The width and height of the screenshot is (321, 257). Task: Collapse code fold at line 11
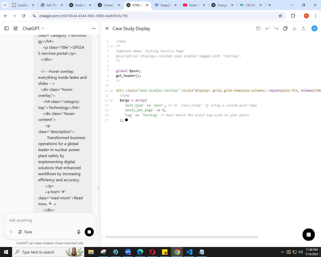(112, 91)
